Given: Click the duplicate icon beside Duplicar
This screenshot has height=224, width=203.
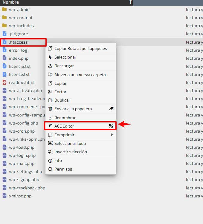Looking at the screenshot, I should click(x=50, y=100).
